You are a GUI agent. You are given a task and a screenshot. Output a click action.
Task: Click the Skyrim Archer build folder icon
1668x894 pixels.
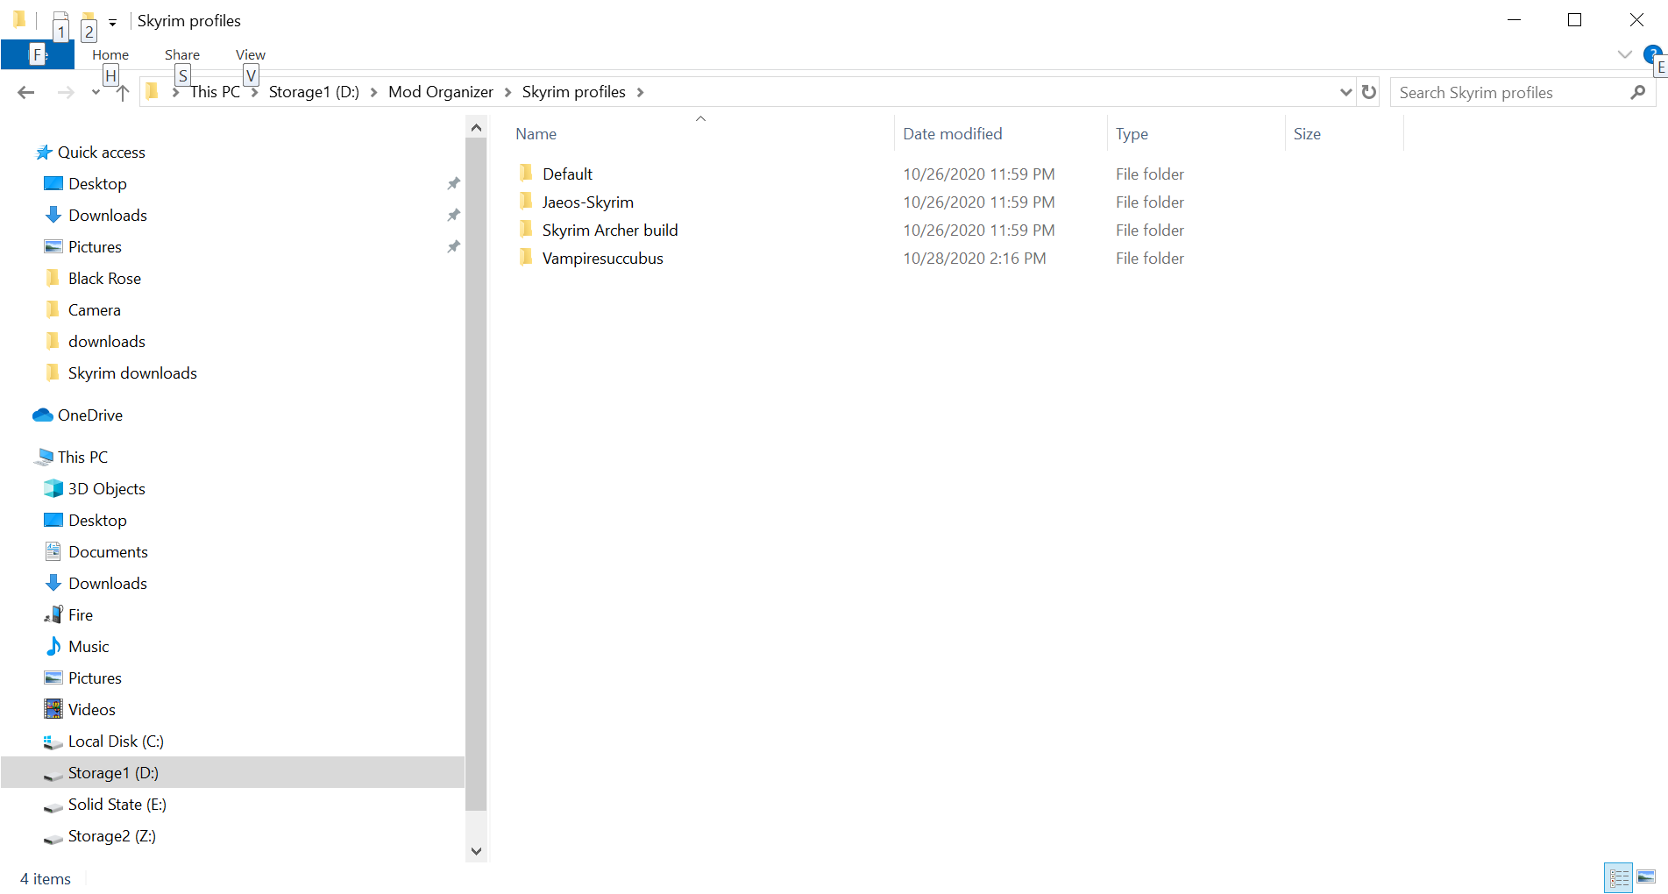click(526, 229)
